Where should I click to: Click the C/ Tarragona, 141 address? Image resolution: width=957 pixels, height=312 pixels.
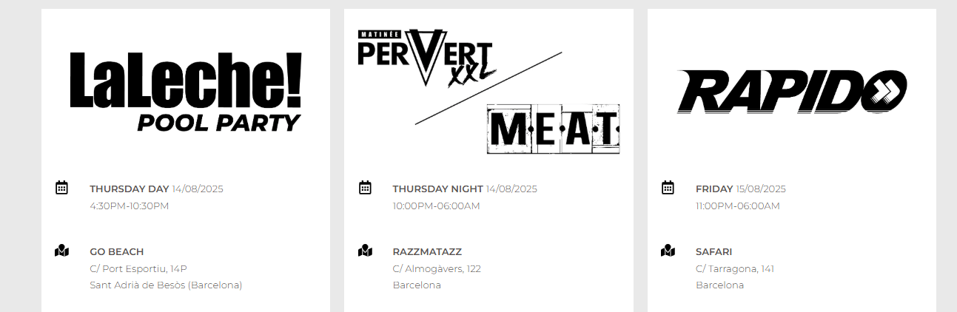(x=735, y=268)
